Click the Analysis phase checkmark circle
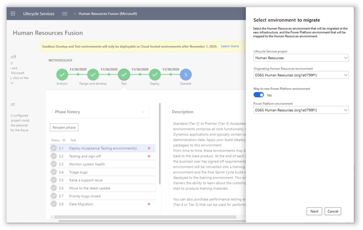Image resolution: width=363 pixels, height=230 pixels. tap(62, 75)
